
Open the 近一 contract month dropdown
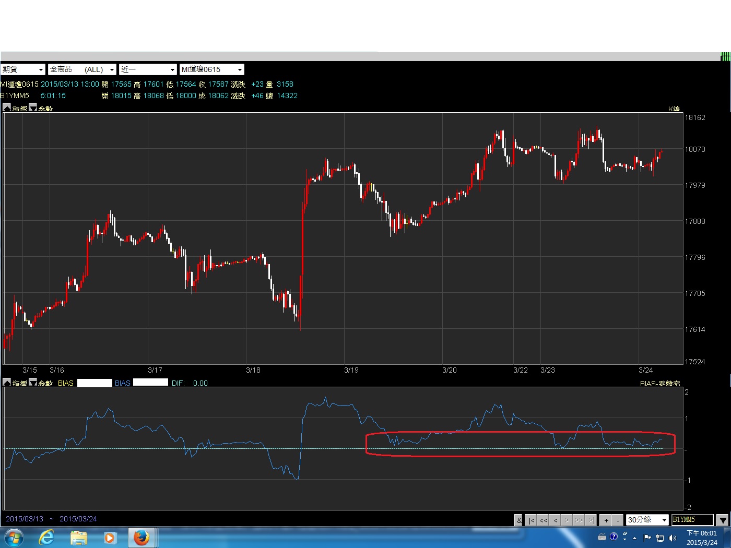point(148,69)
